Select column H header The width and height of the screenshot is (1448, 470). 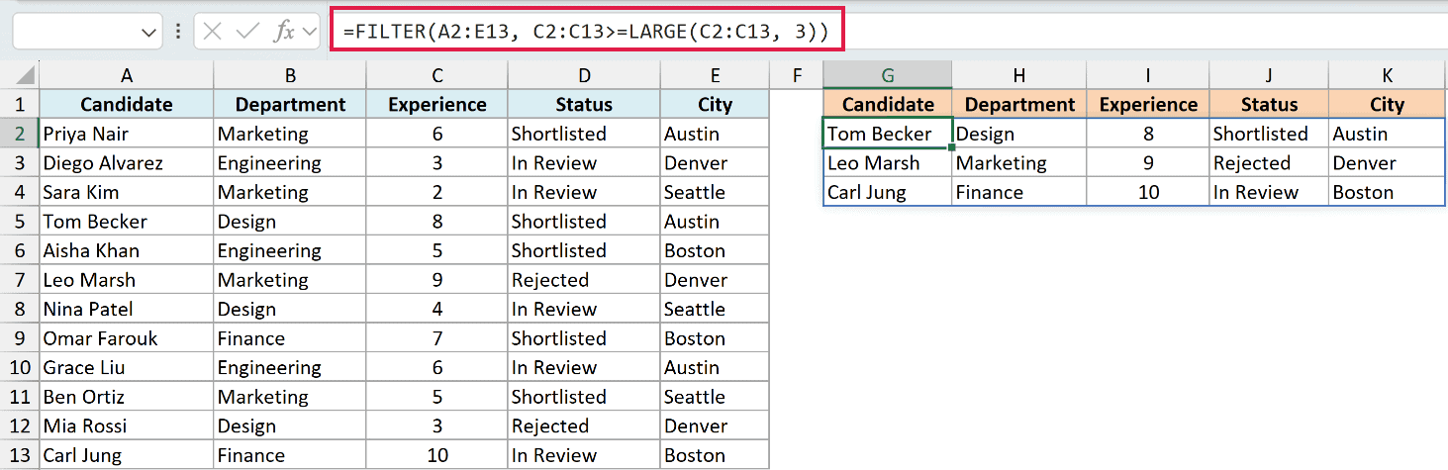(1019, 75)
